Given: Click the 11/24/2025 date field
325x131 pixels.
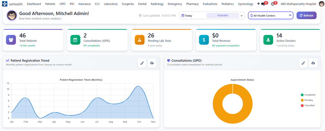Looking at the screenshot, I should [x=223, y=16].
